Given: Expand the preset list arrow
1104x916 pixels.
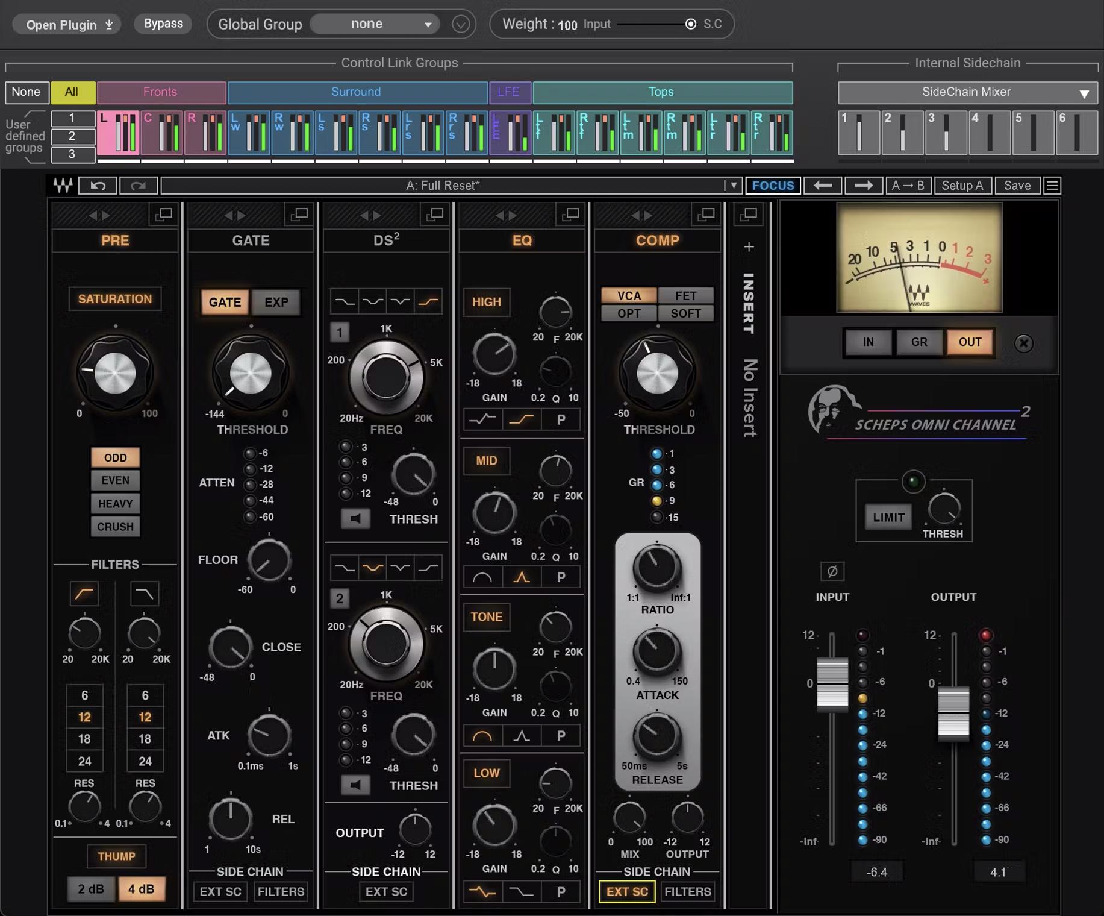Looking at the screenshot, I should (x=733, y=186).
